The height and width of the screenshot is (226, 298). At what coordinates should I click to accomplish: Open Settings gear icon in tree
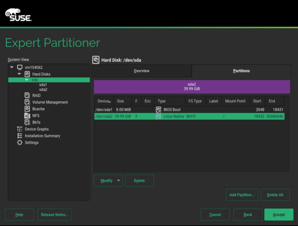click(20, 143)
